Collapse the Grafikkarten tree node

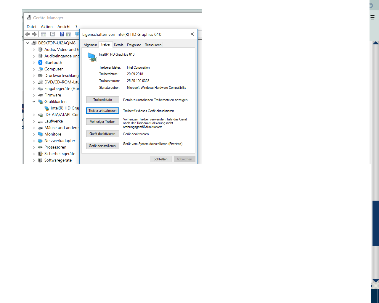click(x=34, y=101)
